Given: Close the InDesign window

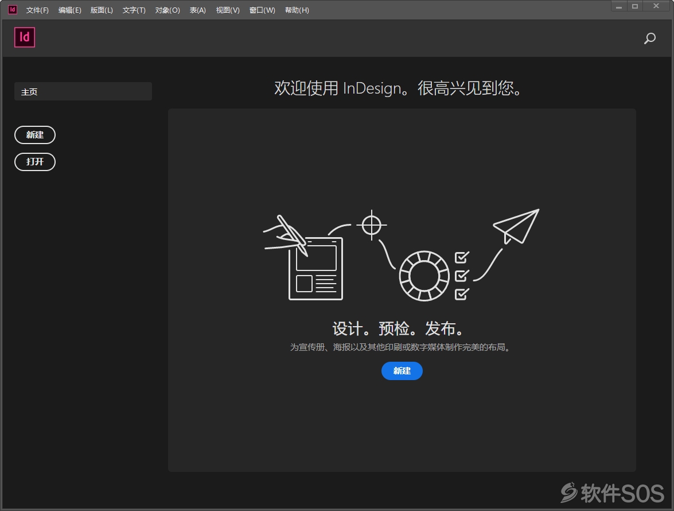Looking at the screenshot, I should click(656, 6).
